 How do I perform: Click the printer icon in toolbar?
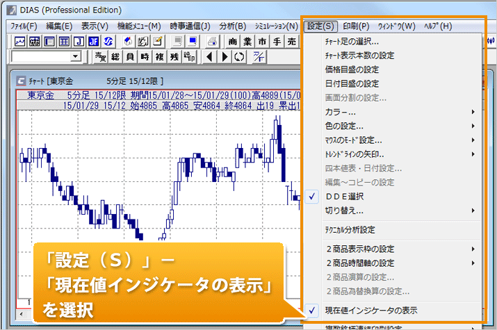[x=213, y=41]
